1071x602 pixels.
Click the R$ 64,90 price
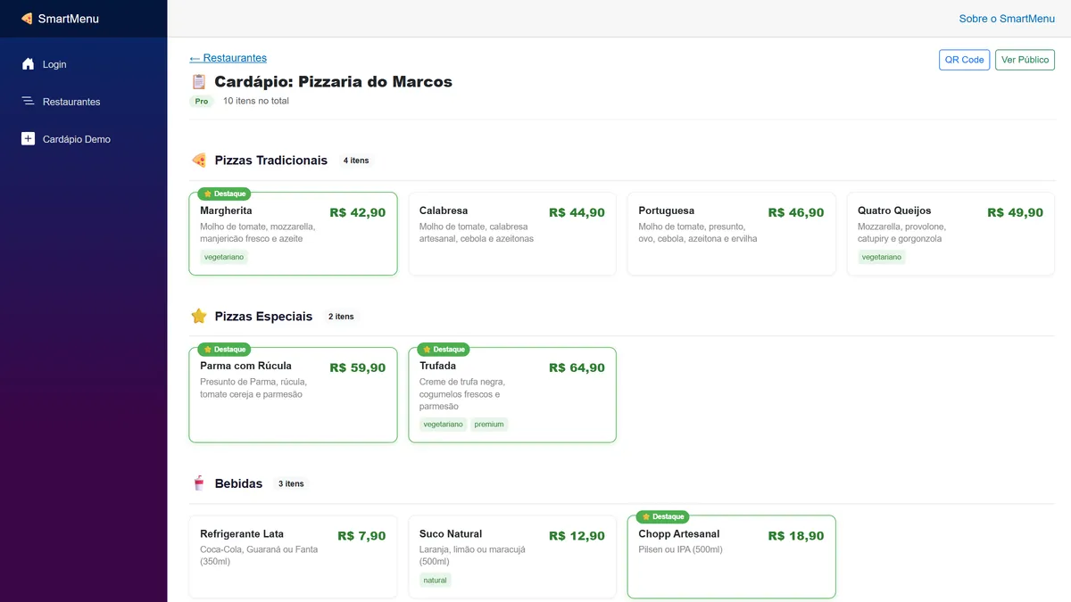[x=577, y=367]
